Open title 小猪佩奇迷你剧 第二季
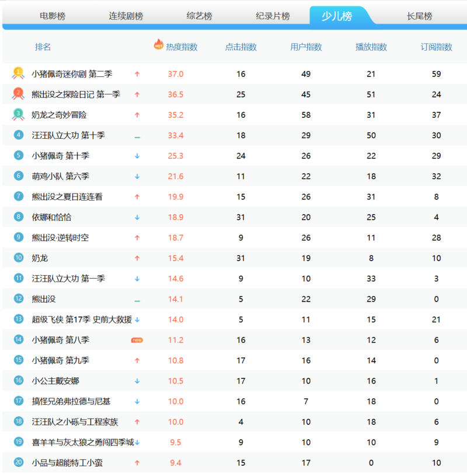 click(x=72, y=74)
